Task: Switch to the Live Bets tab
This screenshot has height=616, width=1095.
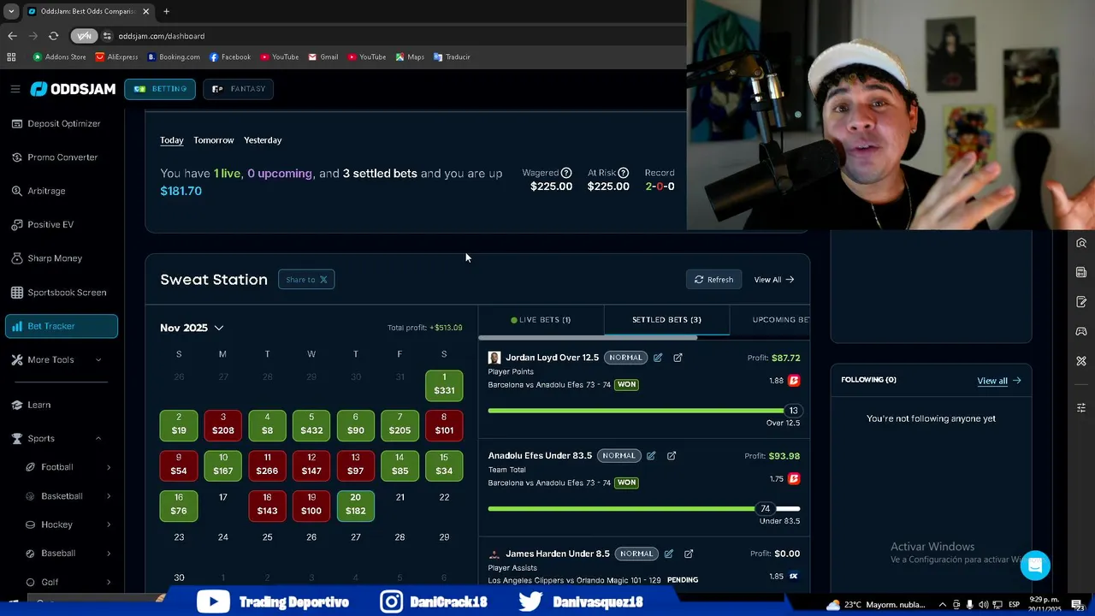Action: 541,320
